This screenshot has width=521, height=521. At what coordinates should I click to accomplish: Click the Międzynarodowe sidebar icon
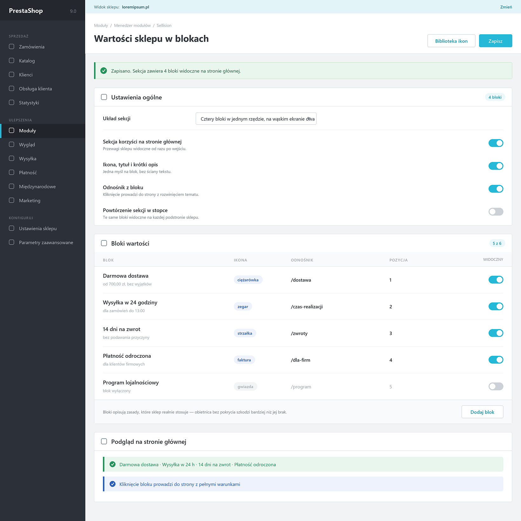tap(12, 186)
